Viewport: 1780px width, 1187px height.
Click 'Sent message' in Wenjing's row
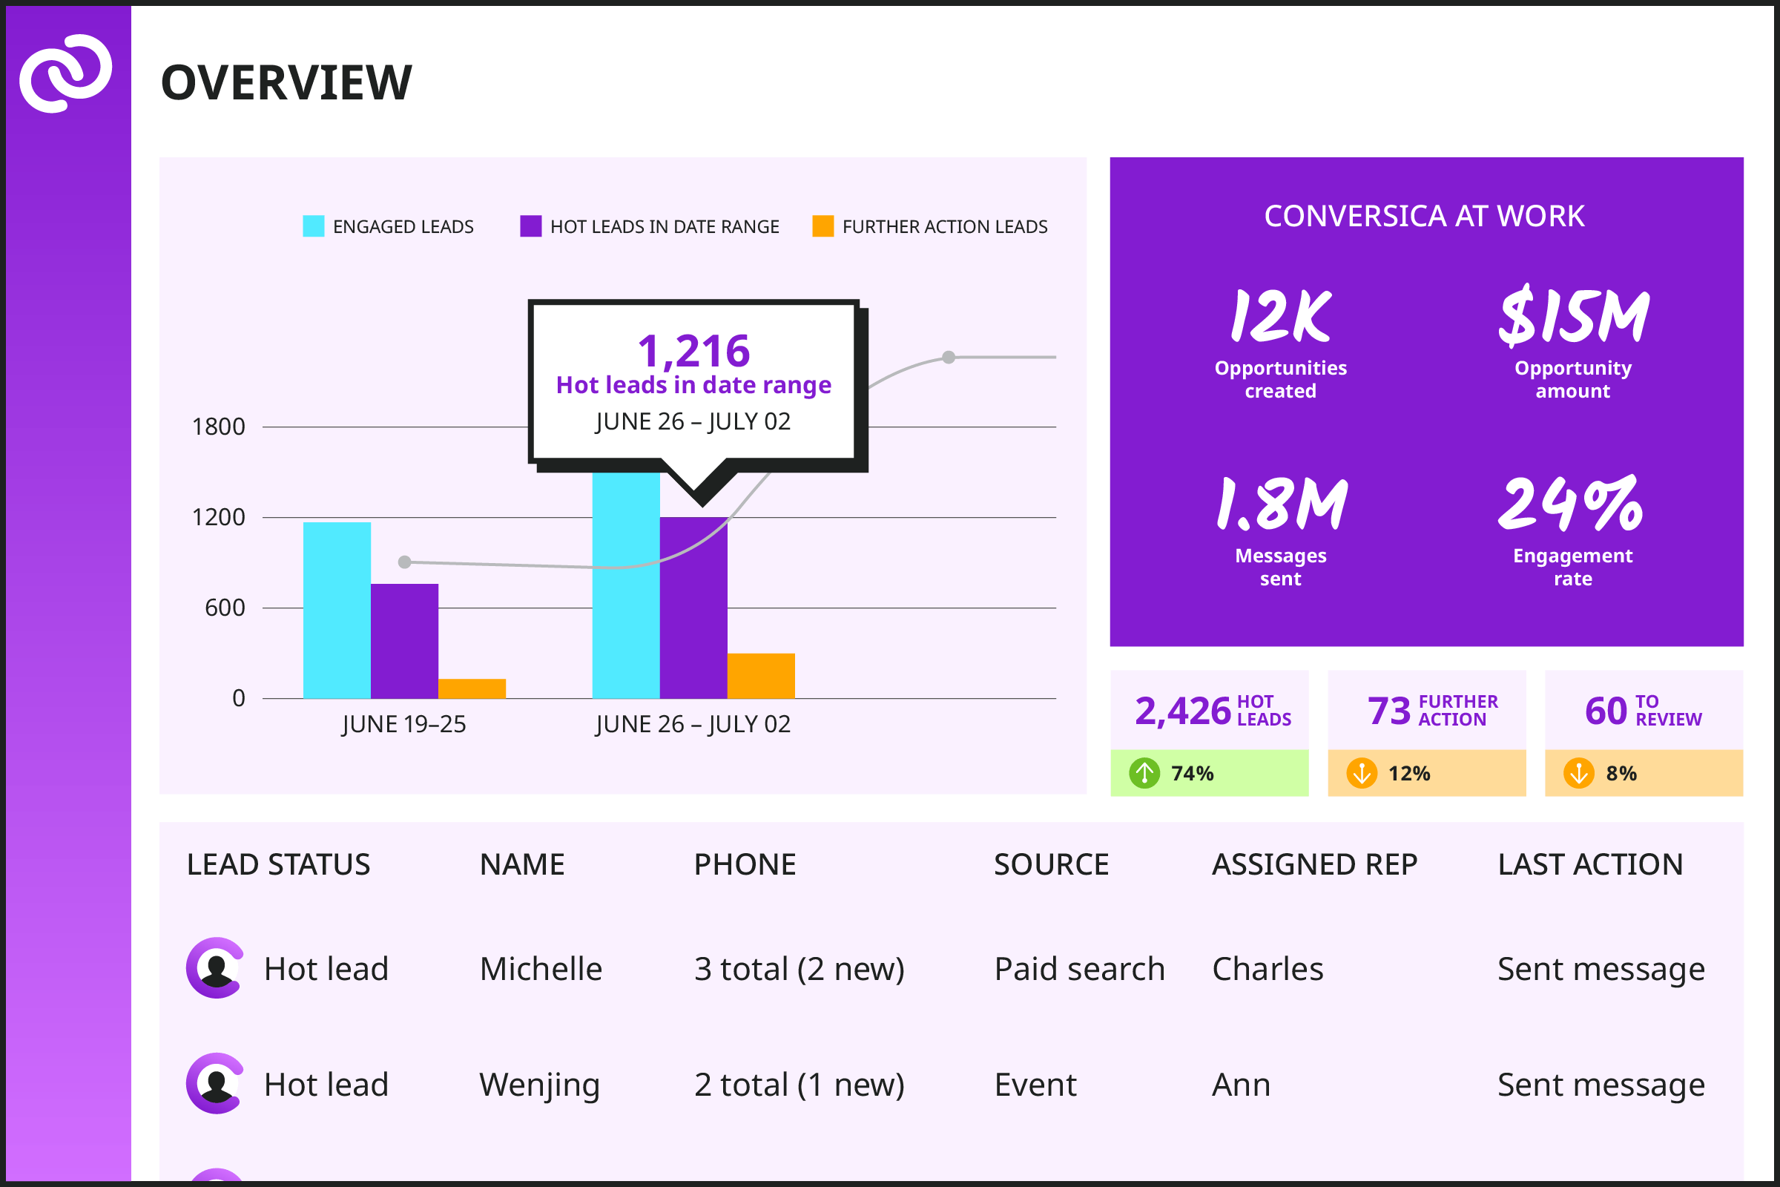click(1601, 1085)
